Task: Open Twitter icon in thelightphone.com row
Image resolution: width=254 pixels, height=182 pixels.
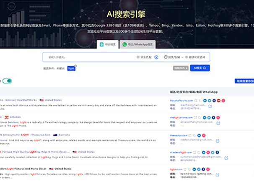Action: (209, 118)
